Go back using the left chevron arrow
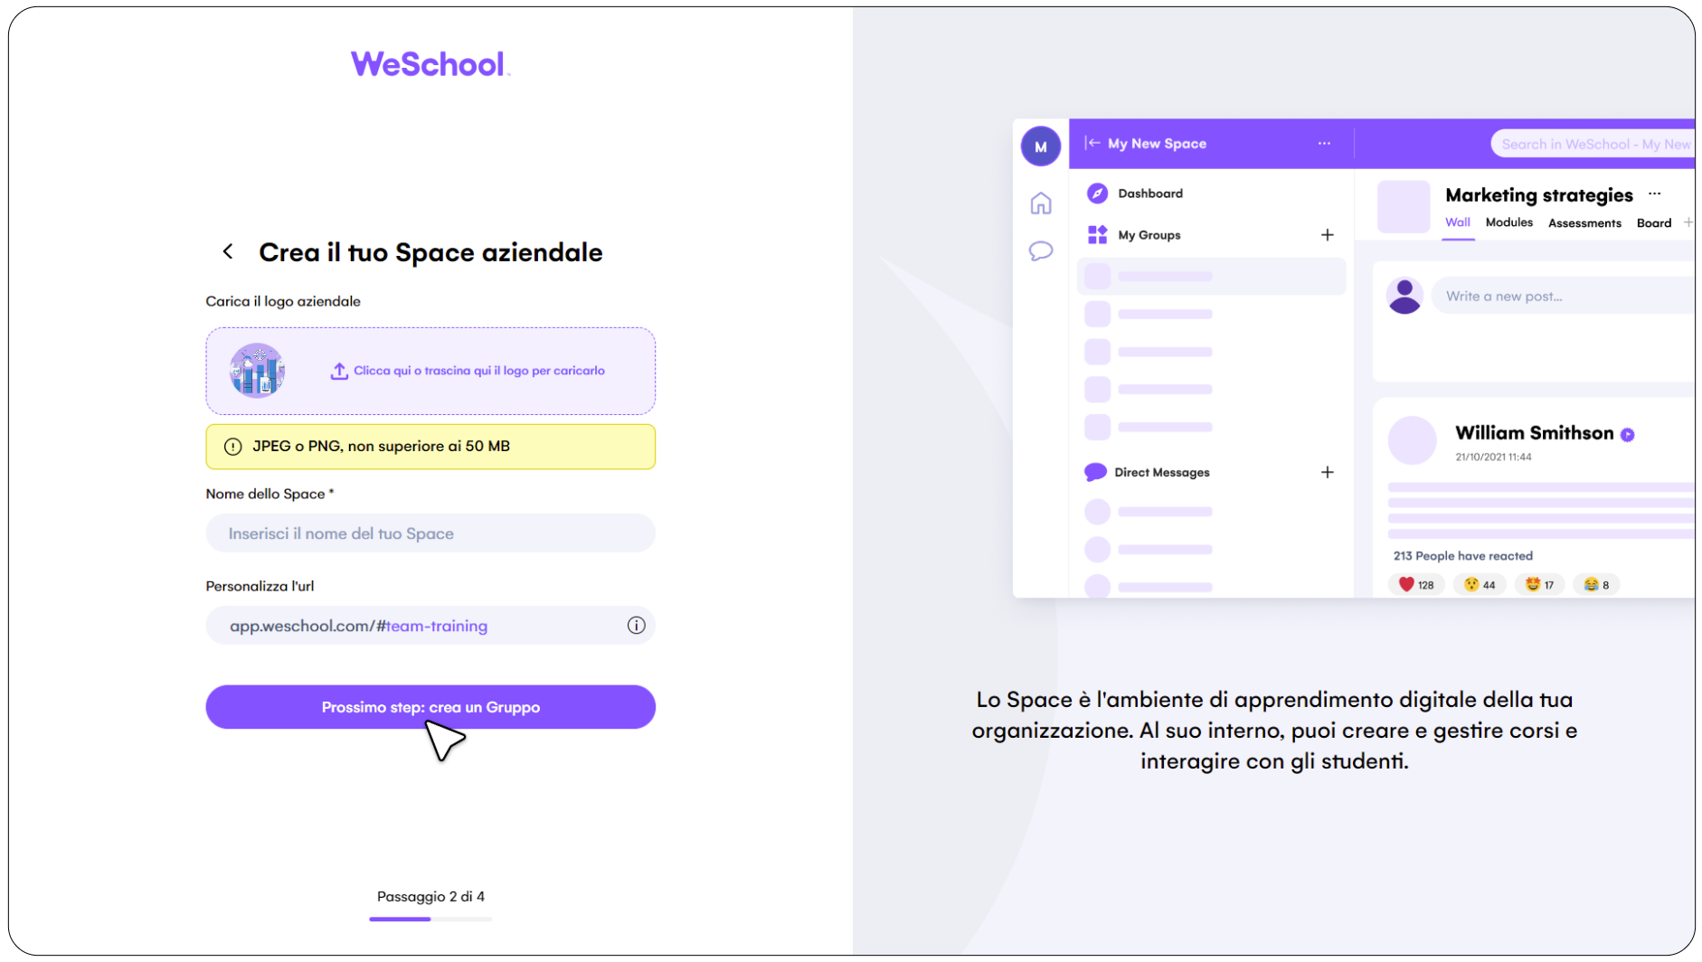The height and width of the screenshot is (962, 1702). click(x=228, y=251)
